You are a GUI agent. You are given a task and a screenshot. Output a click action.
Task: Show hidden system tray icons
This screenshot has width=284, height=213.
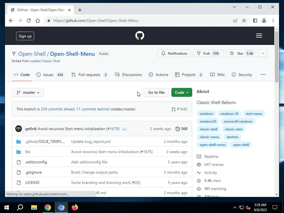tap(235, 207)
